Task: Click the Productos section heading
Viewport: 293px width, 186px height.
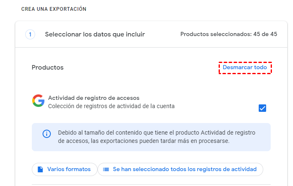Action: point(48,68)
